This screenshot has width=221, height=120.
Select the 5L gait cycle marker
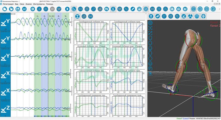point(66,16)
